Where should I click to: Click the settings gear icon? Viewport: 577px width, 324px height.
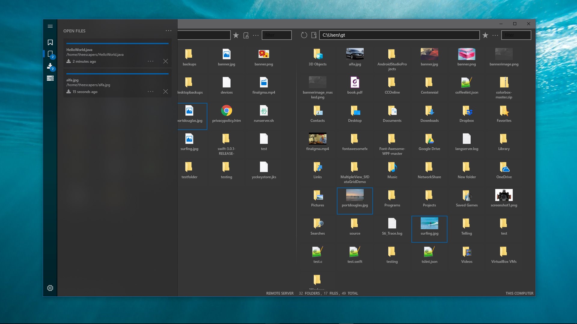pyautogui.click(x=50, y=288)
